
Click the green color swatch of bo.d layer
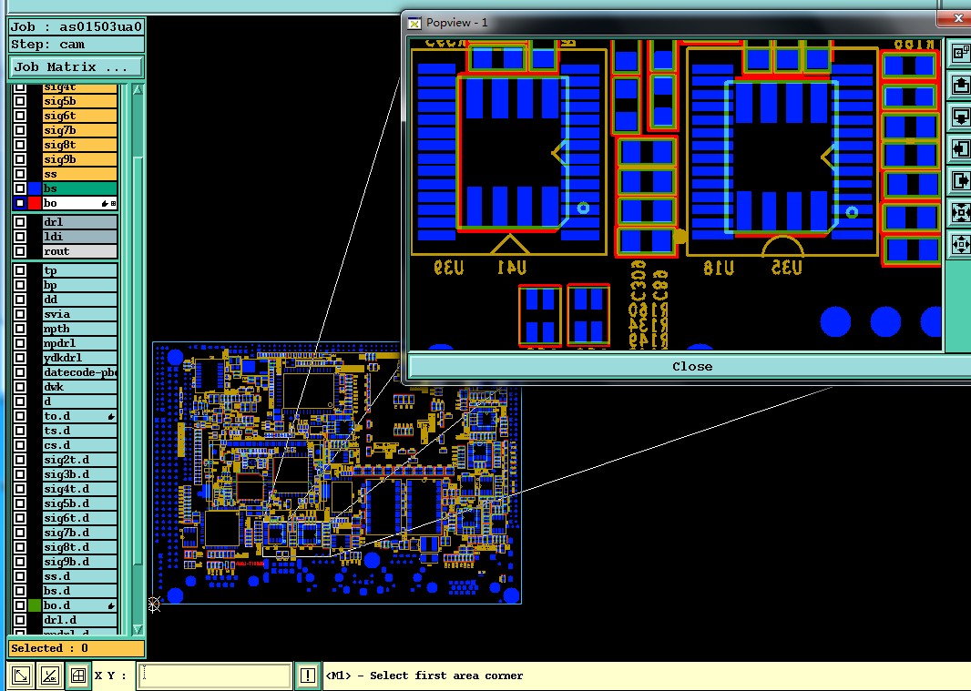[35, 605]
